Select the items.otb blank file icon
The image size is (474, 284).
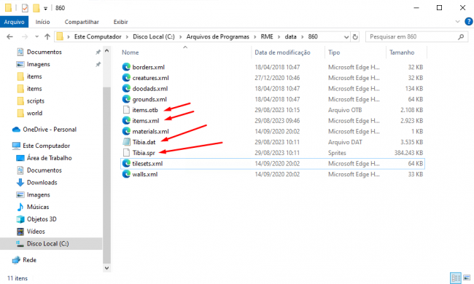(126, 110)
